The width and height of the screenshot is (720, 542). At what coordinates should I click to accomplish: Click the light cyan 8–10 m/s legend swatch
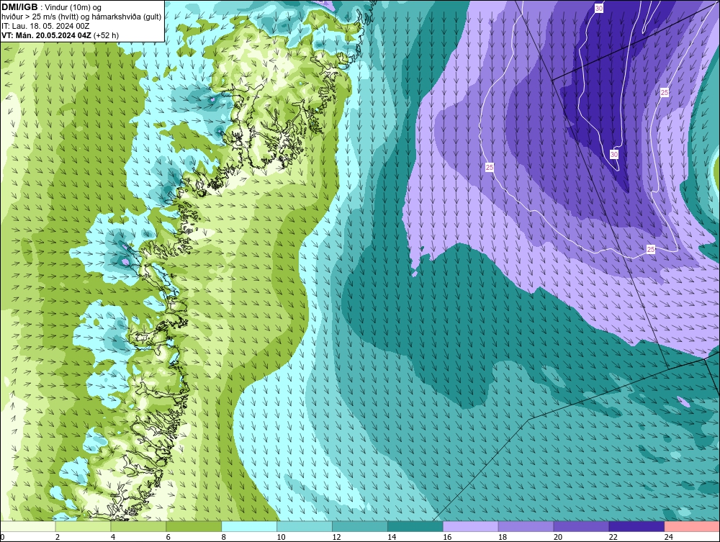[x=249, y=526]
